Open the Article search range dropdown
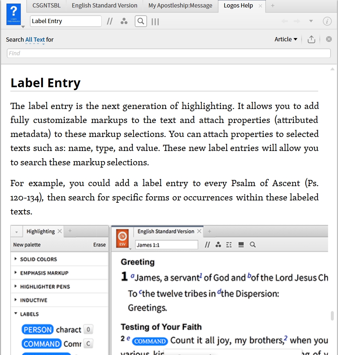The image size is (338, 355). click(286, 39)
